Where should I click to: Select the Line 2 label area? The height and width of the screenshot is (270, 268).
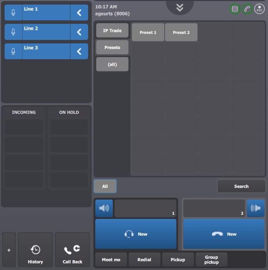tap(46, 32)
